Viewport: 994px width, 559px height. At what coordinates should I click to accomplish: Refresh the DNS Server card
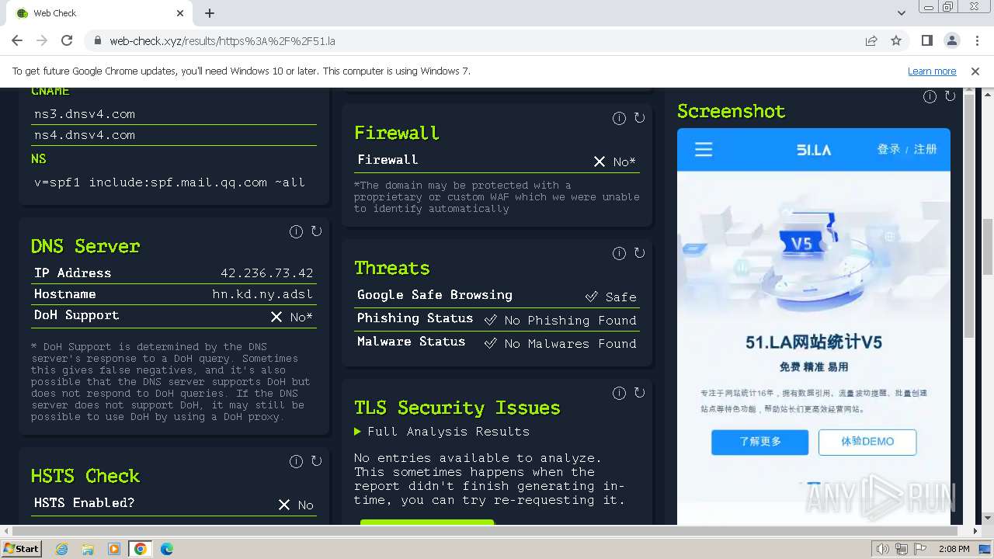coord(316,231)
